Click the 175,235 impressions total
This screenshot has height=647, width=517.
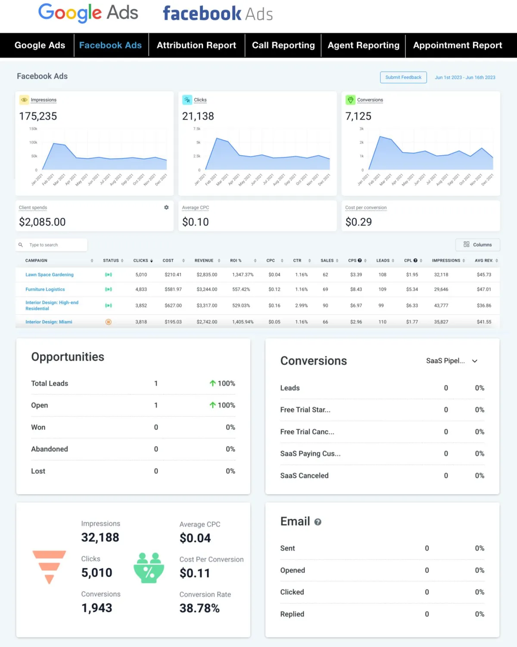click(x=38, y=116)
